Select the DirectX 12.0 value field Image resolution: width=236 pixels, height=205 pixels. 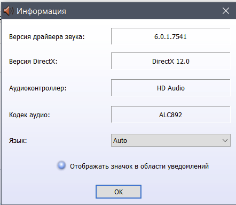[x=171, y=61]
